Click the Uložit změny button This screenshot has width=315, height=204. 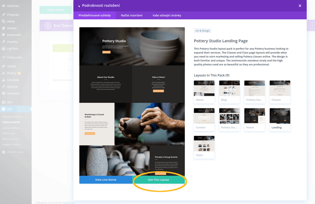(x=56, y=10)
